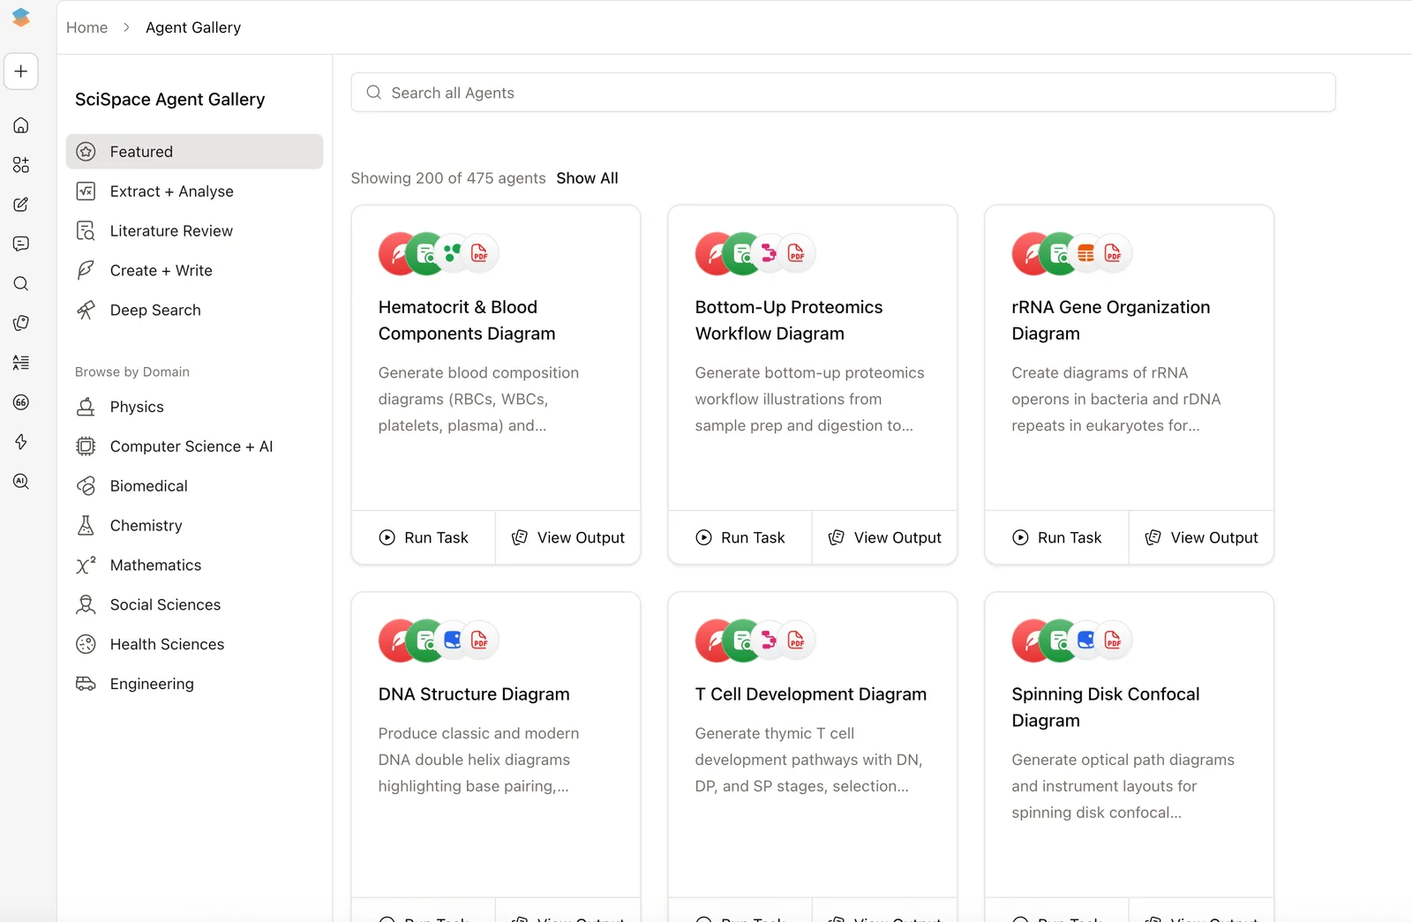
Task: Open the Featured tab
Action: [141, 151]
